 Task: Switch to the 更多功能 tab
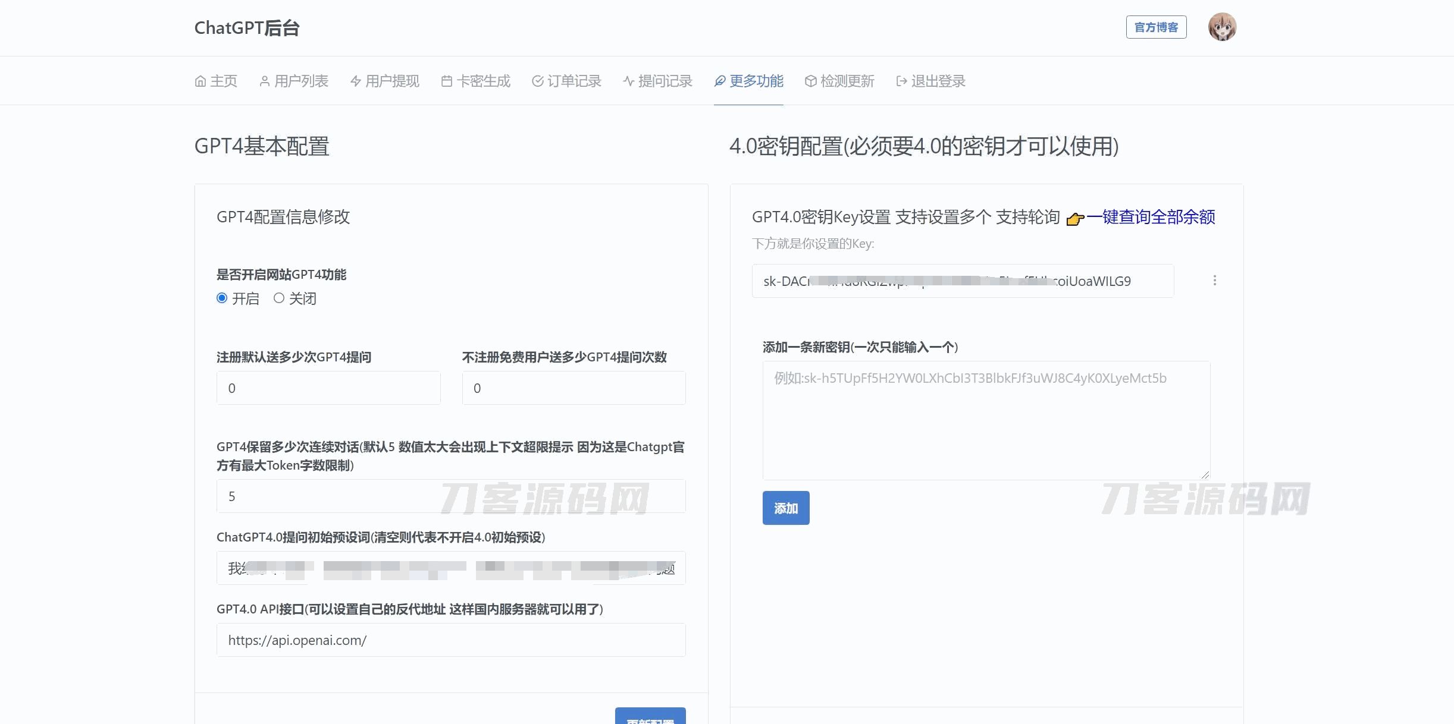(749, 81)
